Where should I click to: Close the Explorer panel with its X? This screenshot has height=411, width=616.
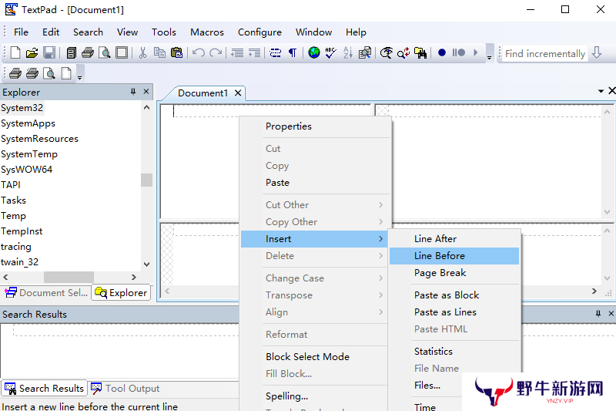tap(146, 92)
